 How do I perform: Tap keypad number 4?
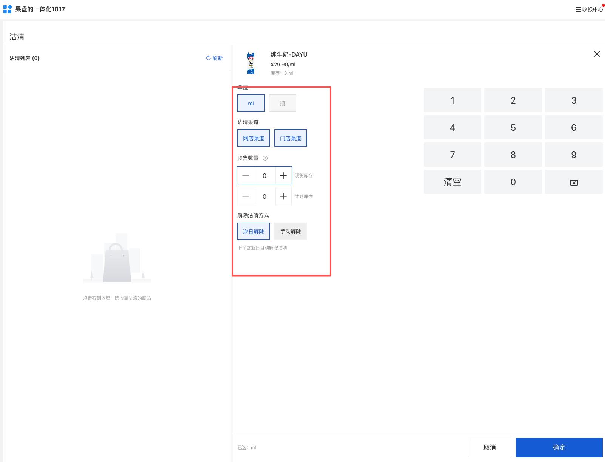453,127
